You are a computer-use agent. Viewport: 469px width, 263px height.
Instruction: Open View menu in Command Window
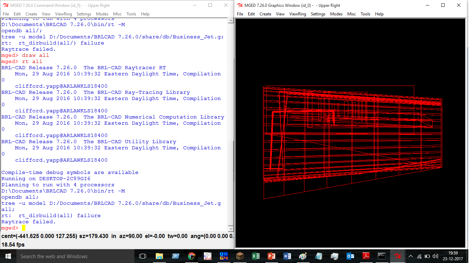(46, 14)
